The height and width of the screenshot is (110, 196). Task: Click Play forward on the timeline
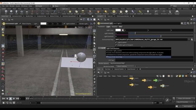(14, 98)
